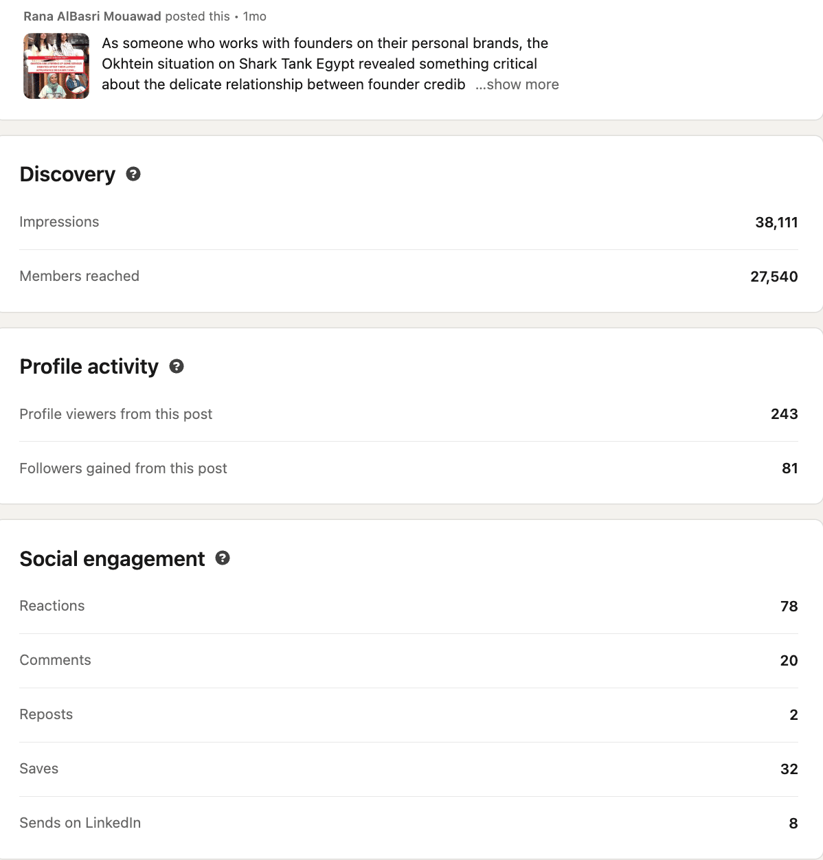823x860 pixels.
Task: Click the Social engagement help icon
Action: pos(223,558)
